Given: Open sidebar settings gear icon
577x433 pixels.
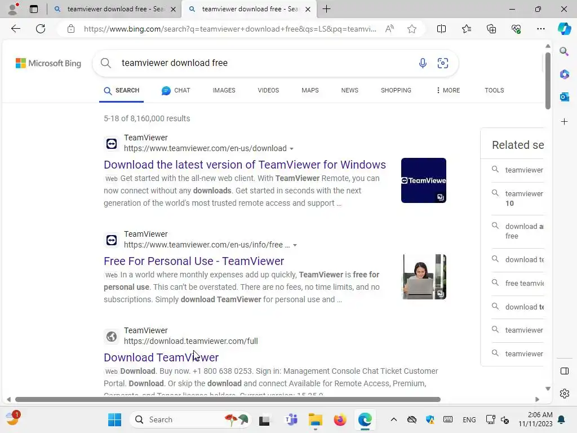Looking at the screenshot, I should 564,394.
